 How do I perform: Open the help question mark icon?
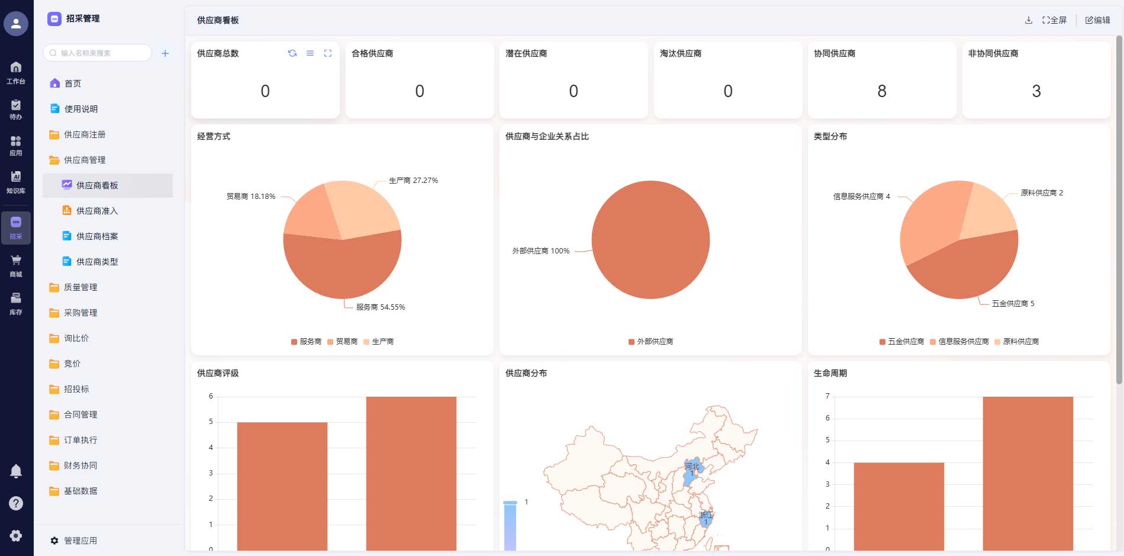point(16,503)
